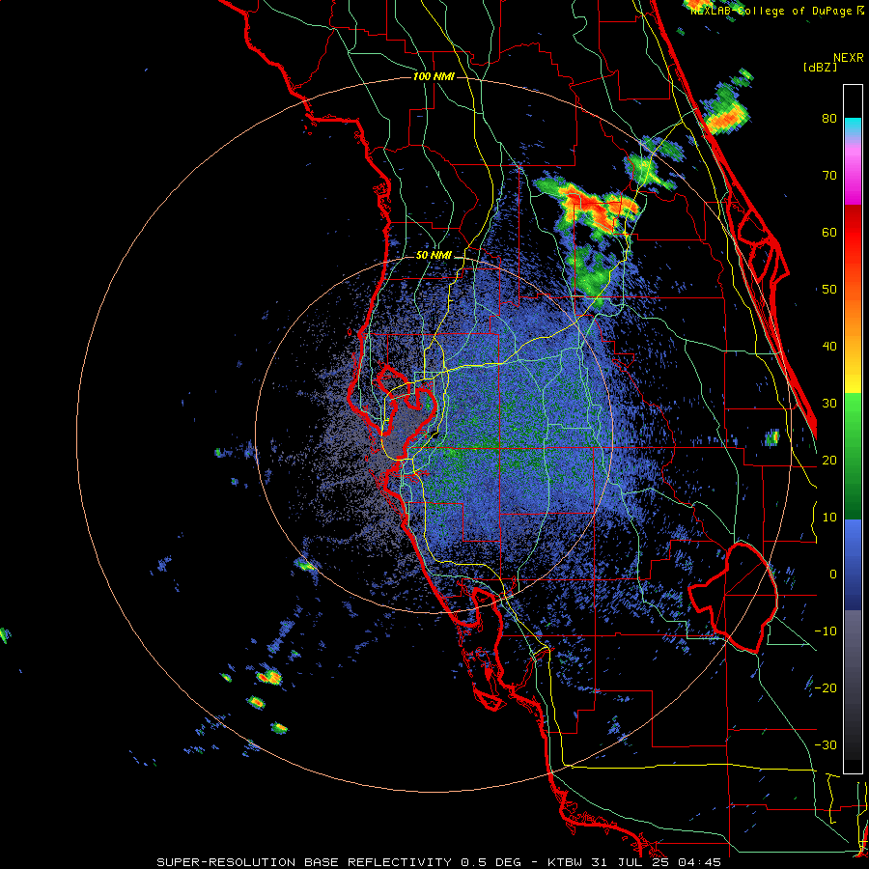Click the blue band of the color bar
The width and height of the screenshot is (869, 869).
pos(853,564)
